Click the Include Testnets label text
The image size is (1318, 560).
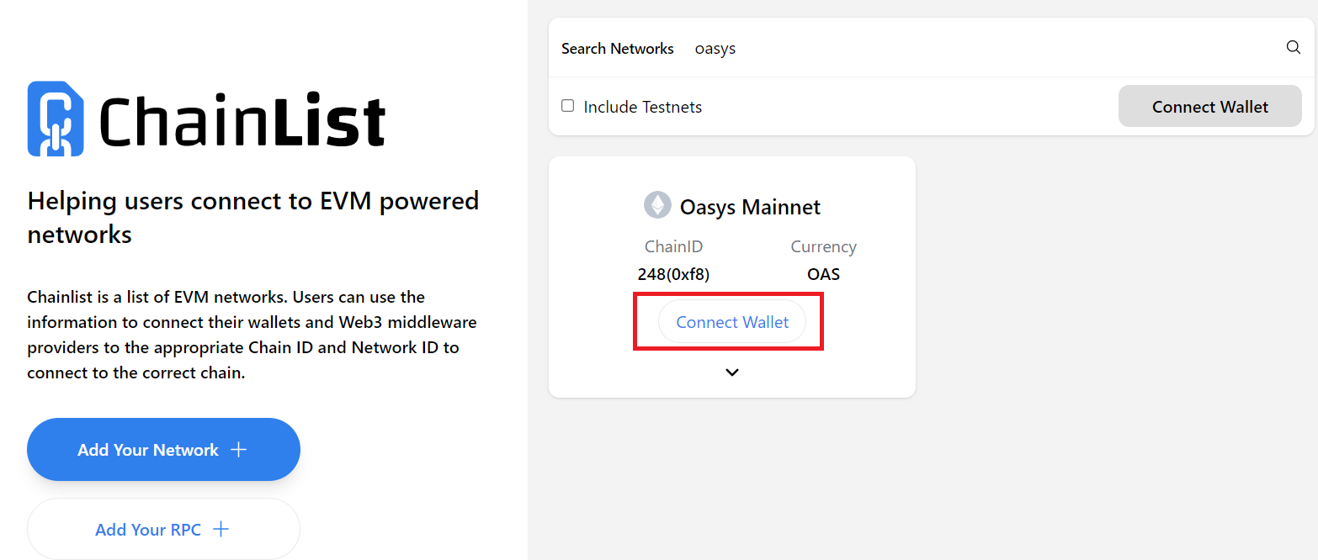click(642, 107)
